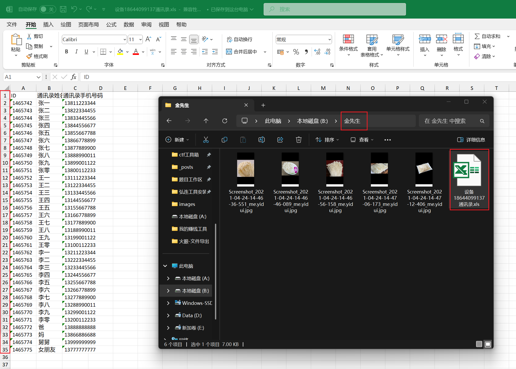This screenshot has height=369, width=516.
Task: Click the delete trash icon in Explorer
Action: point(298,140)
